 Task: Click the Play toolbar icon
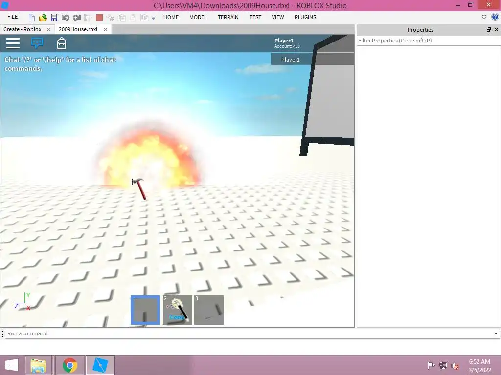88,18
